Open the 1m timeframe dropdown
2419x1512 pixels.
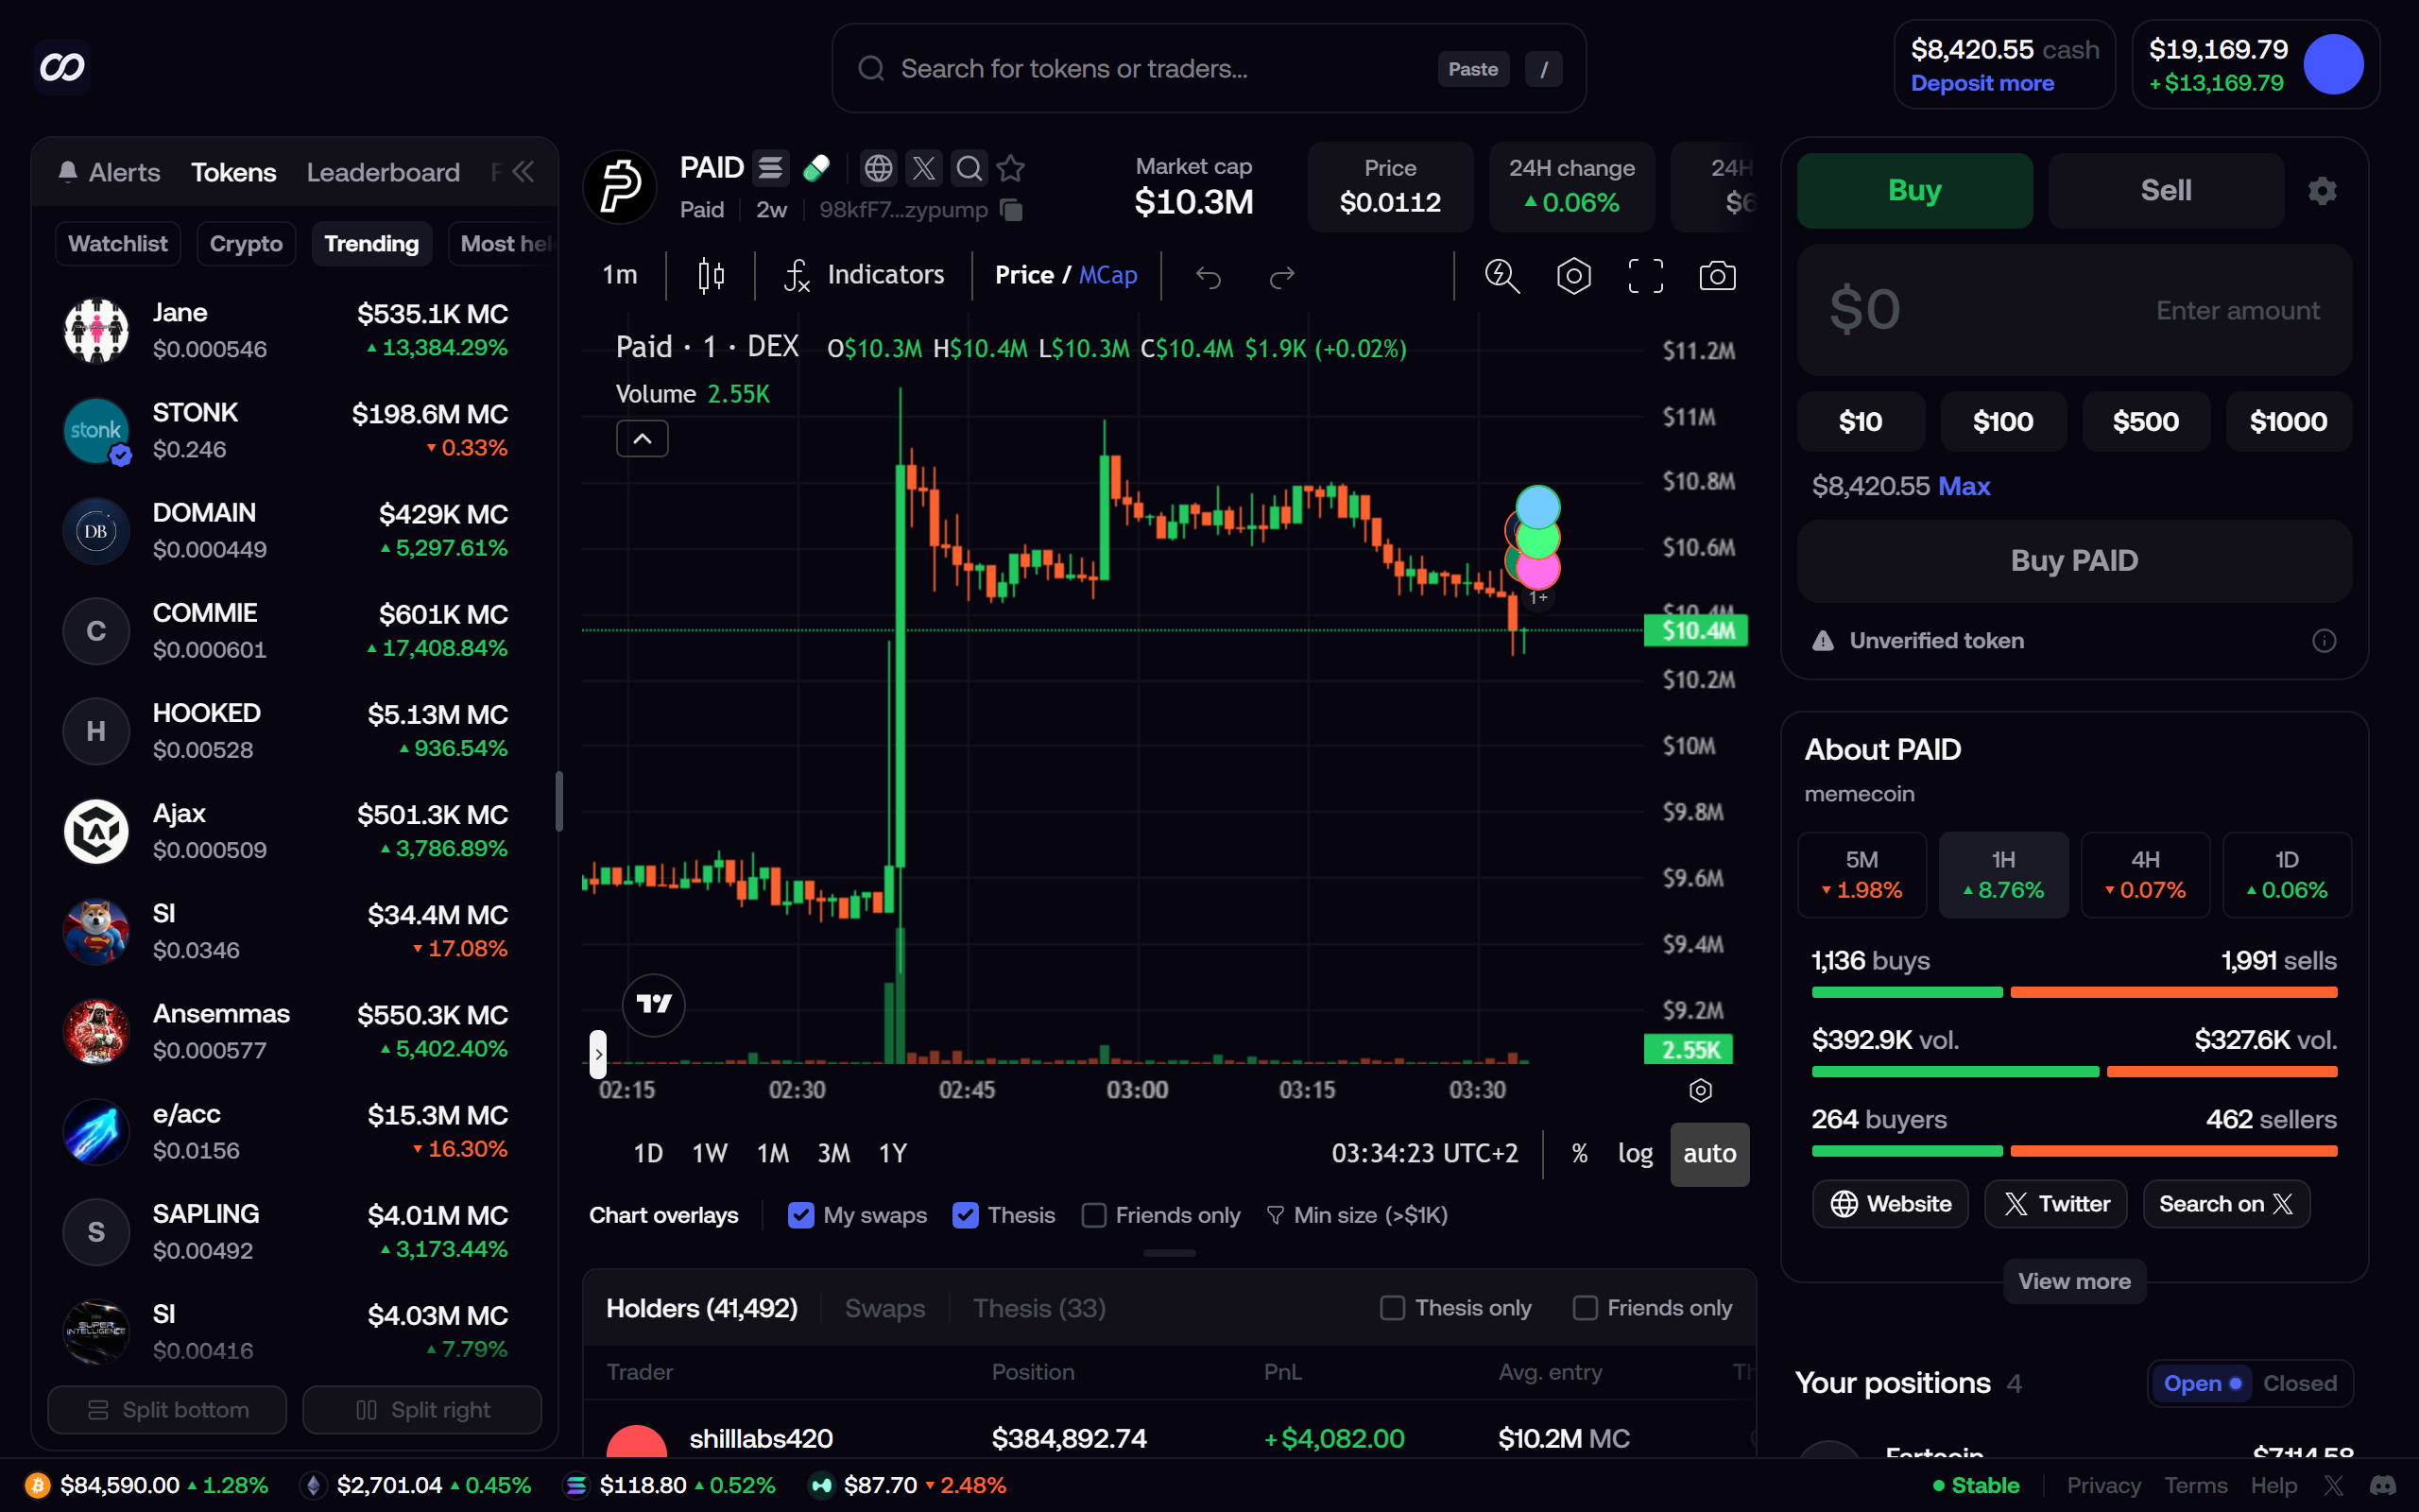(620, 275)
